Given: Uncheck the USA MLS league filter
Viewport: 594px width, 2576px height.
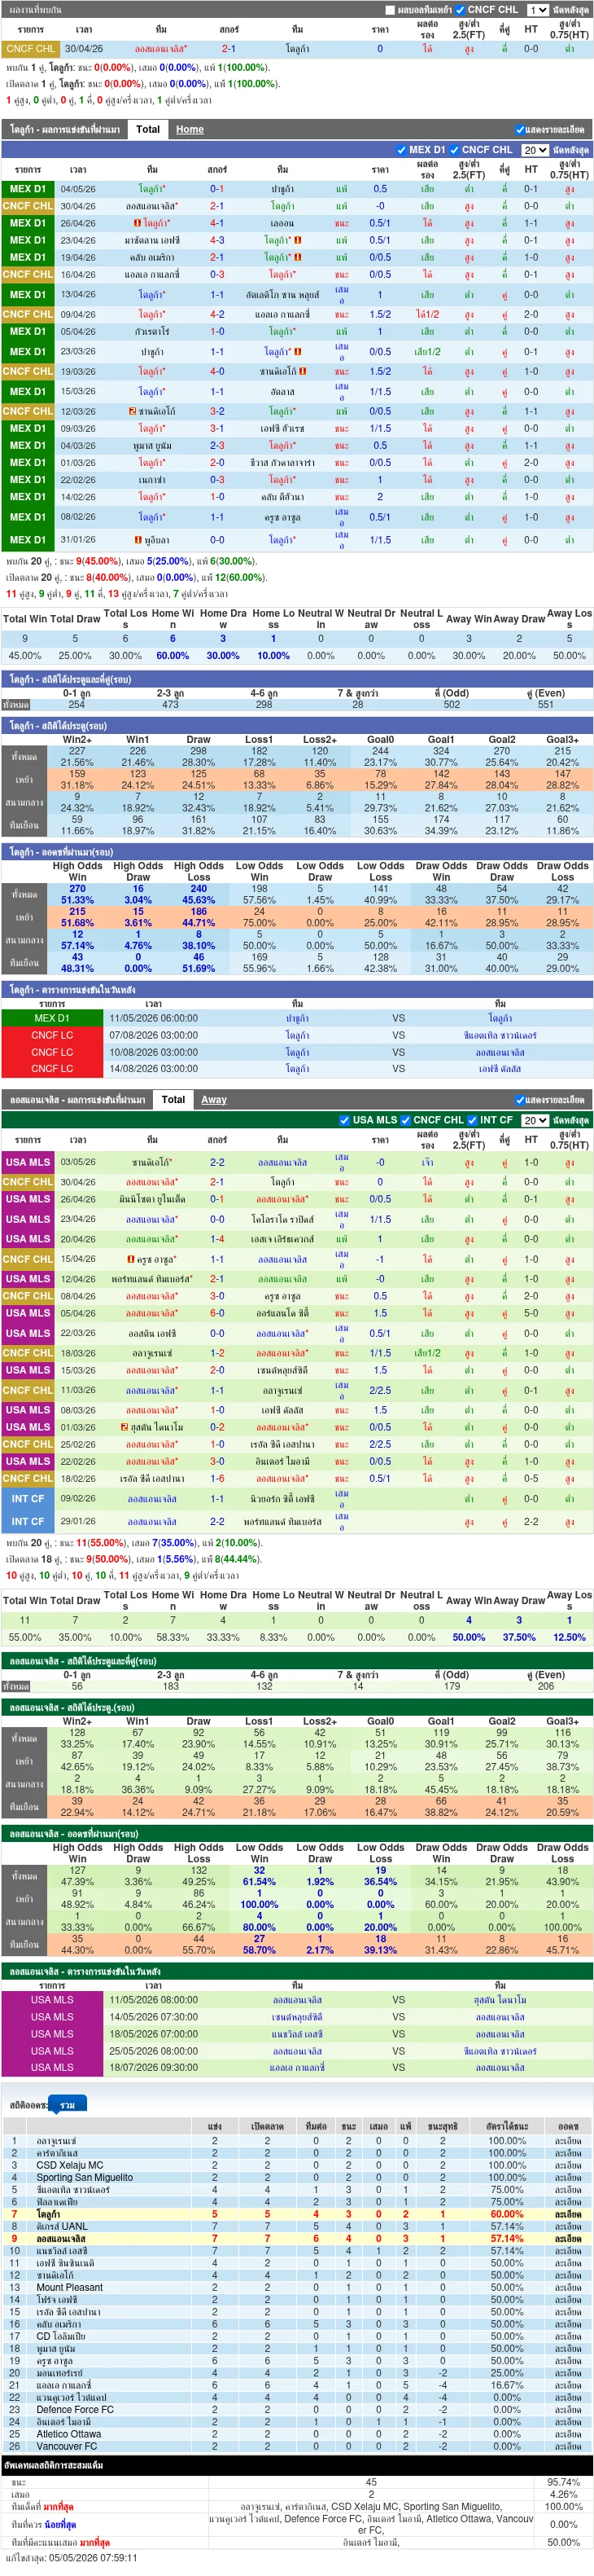Looking at the screenshot, I should pos(344,1120).
